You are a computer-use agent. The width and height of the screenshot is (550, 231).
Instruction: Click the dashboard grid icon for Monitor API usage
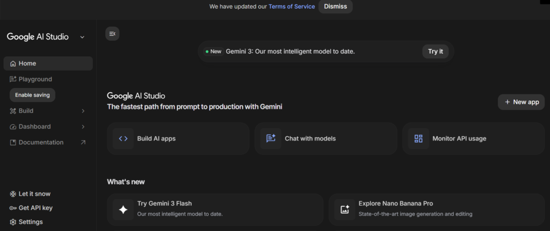(418, 138)
